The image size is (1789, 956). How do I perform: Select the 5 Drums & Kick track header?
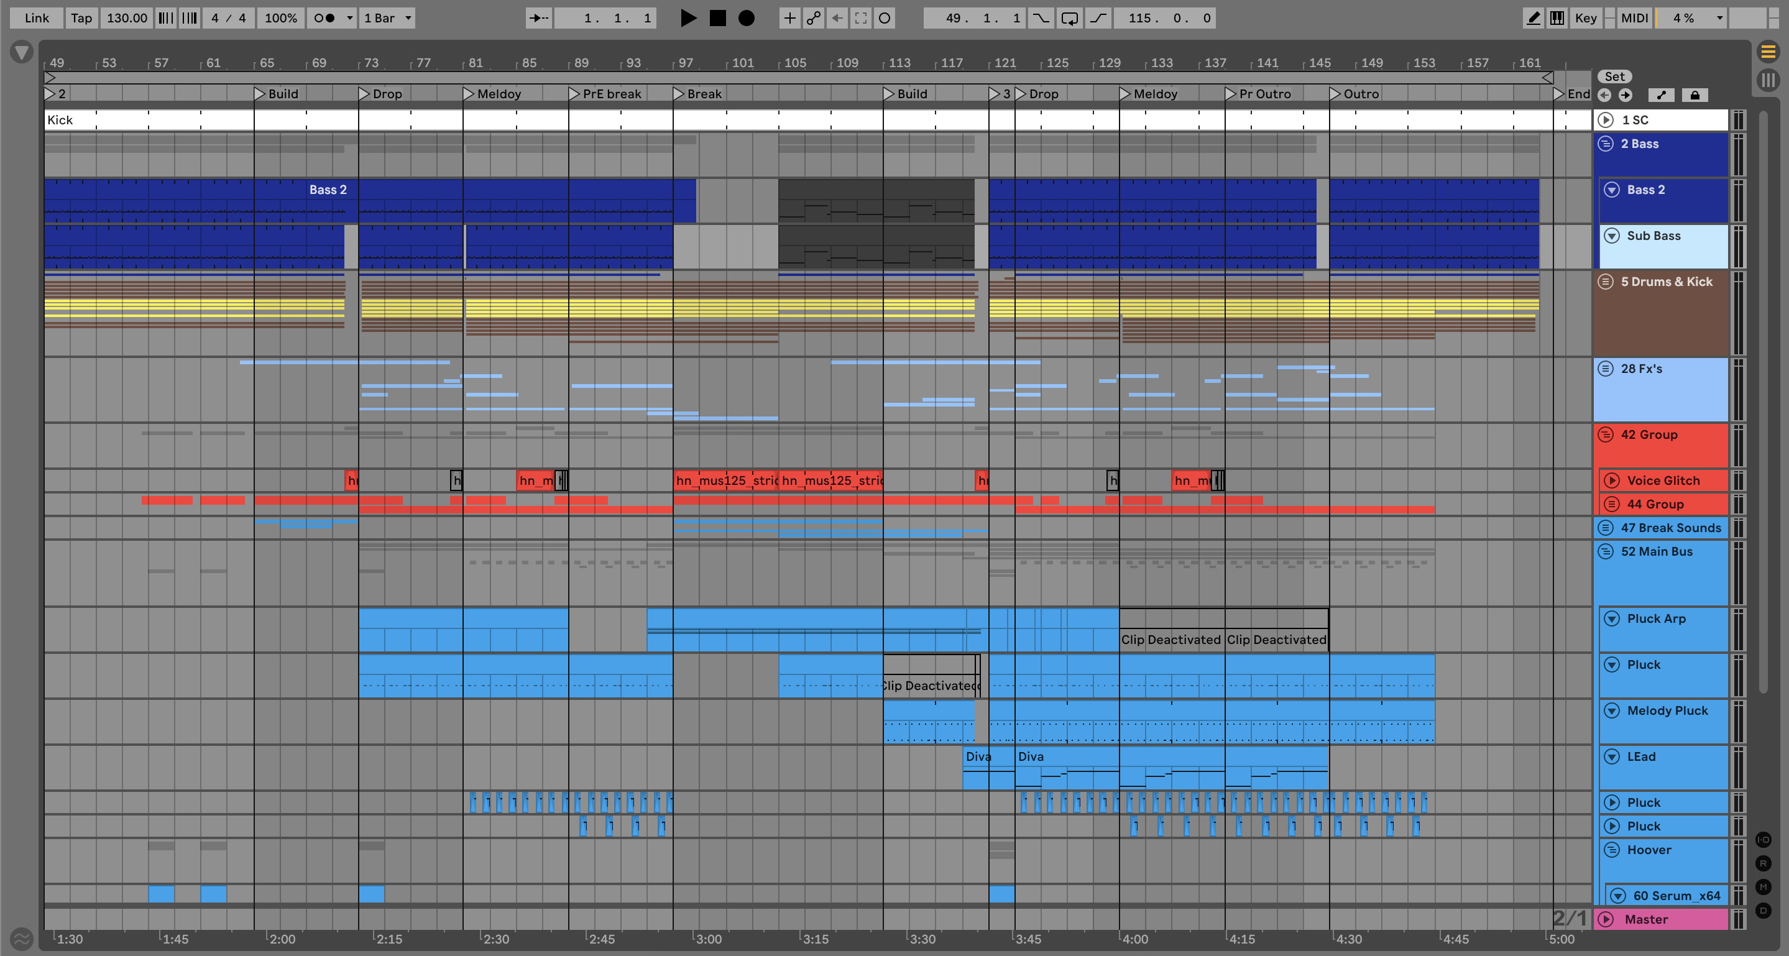click(1666, 282)
